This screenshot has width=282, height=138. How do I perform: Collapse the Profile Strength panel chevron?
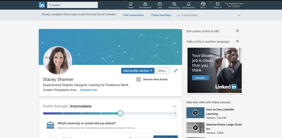pos(174,107)
